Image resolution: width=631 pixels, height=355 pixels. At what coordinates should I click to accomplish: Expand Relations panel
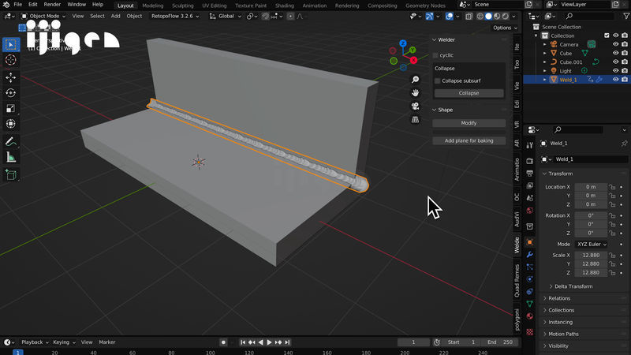click(x=559, y=298)
